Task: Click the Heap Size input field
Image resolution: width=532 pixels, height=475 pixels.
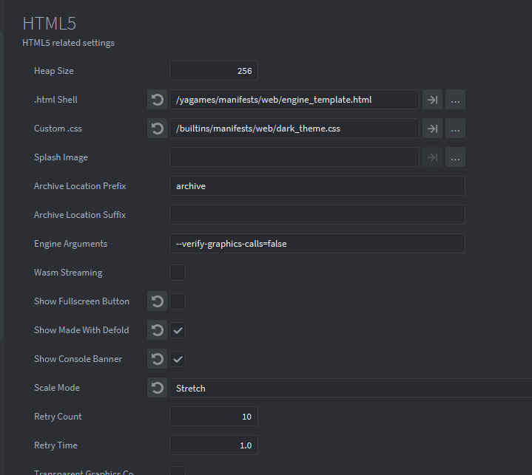Action: coord(213,71)
